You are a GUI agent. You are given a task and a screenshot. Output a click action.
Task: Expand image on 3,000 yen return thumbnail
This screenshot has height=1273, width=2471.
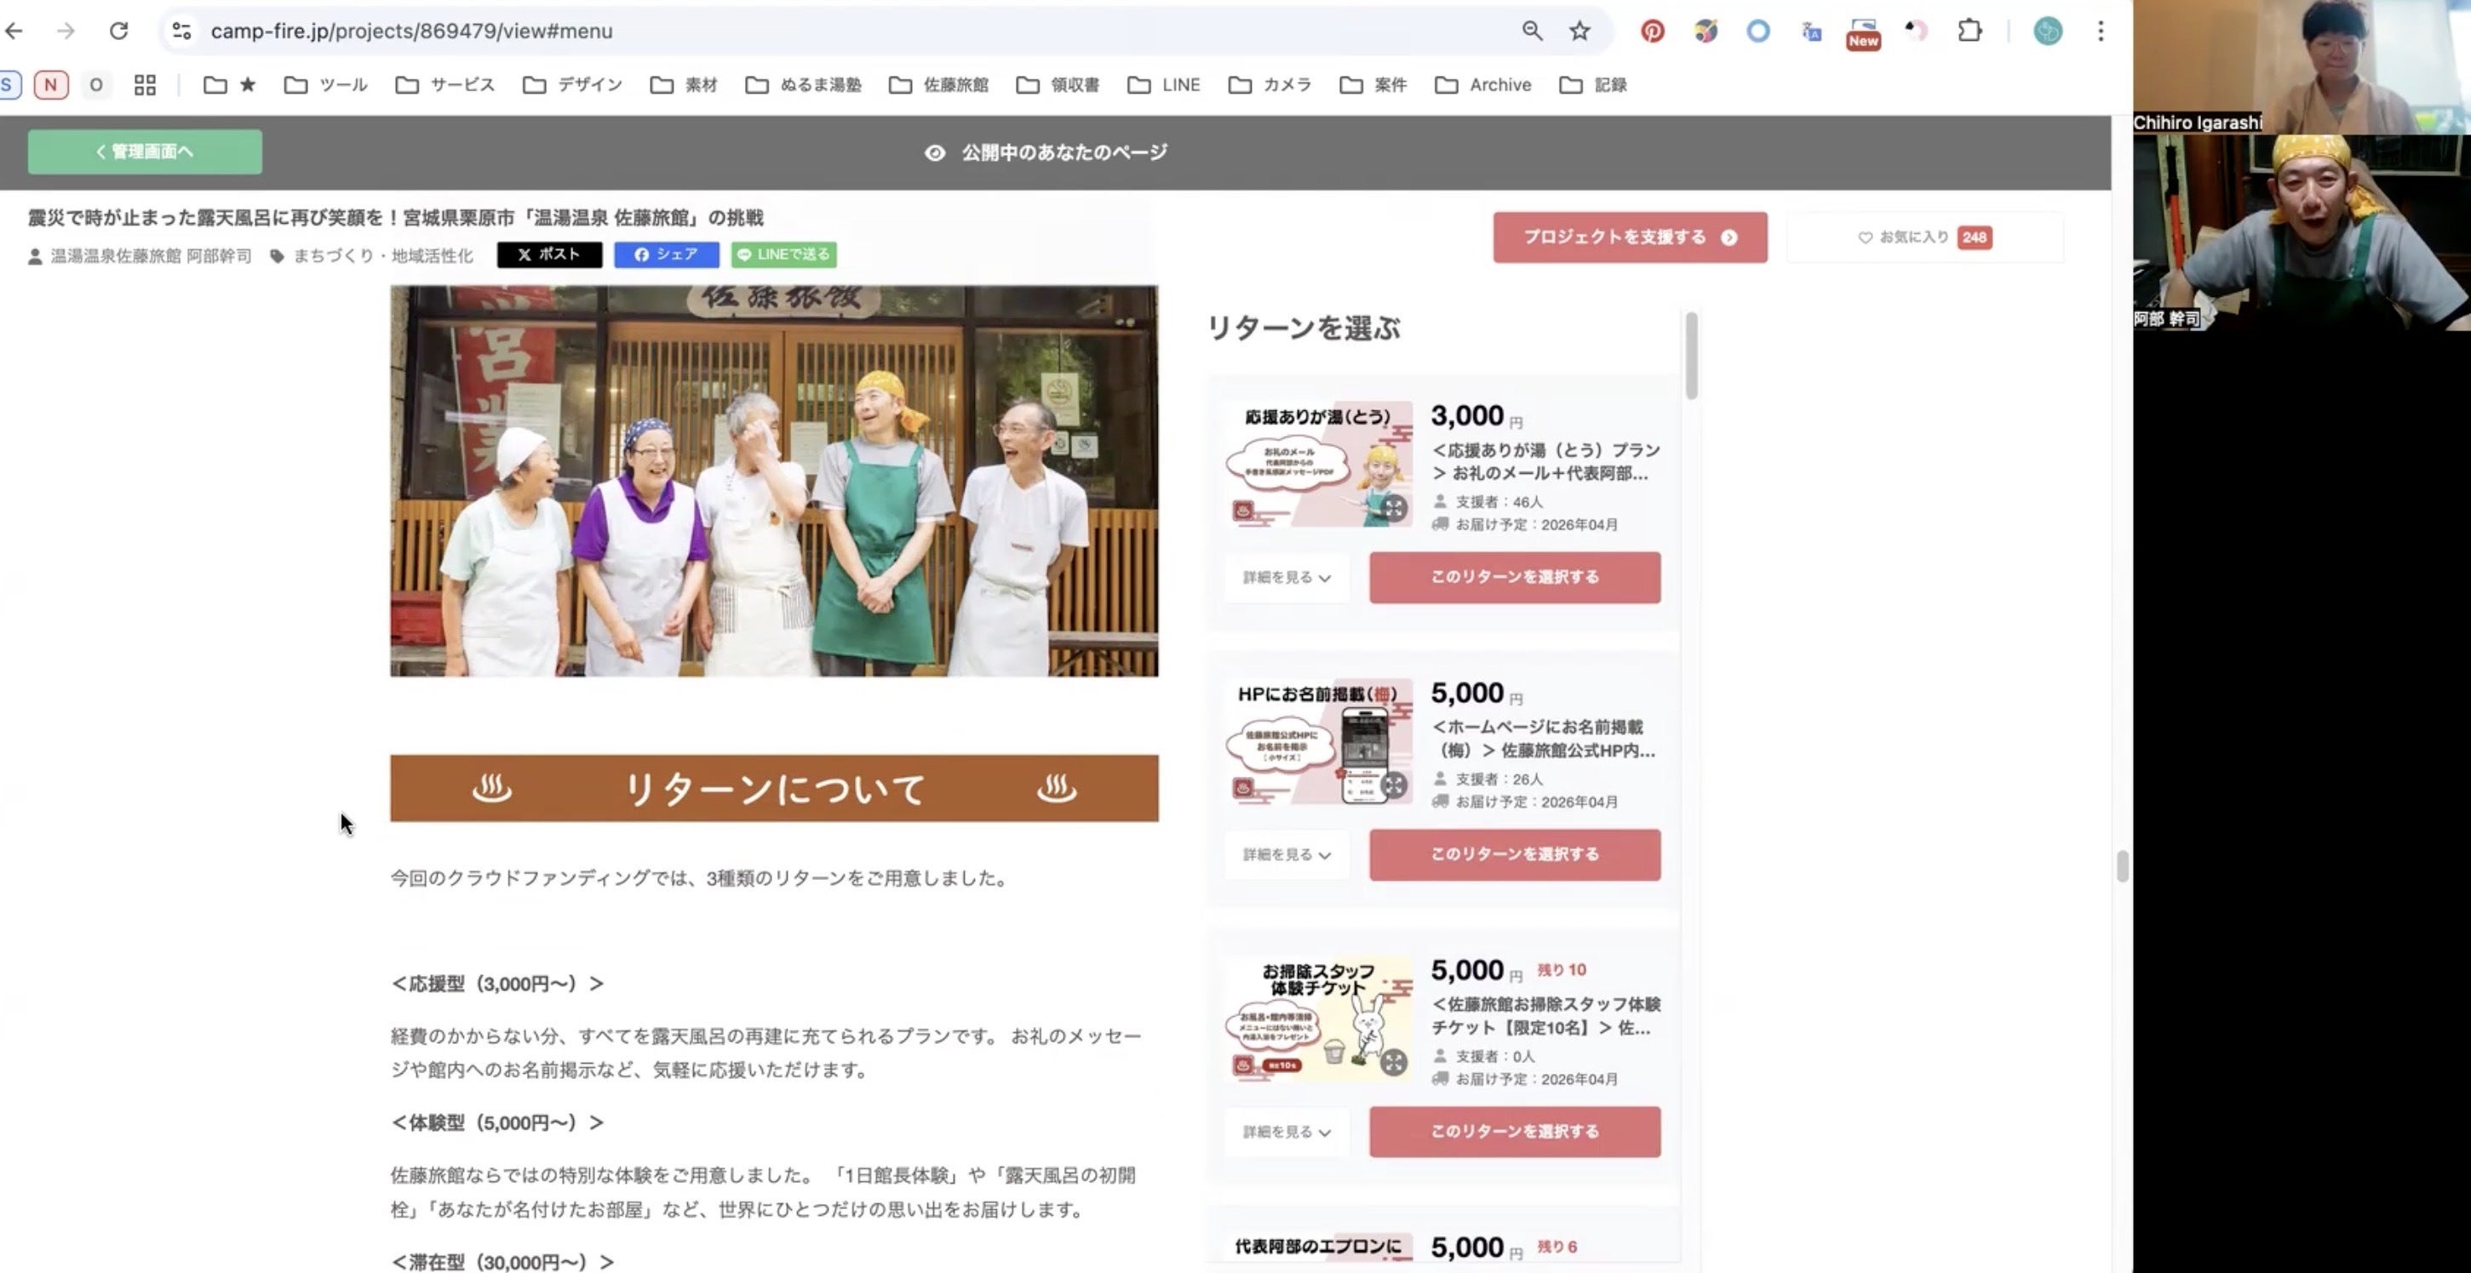click(1394, 508)
